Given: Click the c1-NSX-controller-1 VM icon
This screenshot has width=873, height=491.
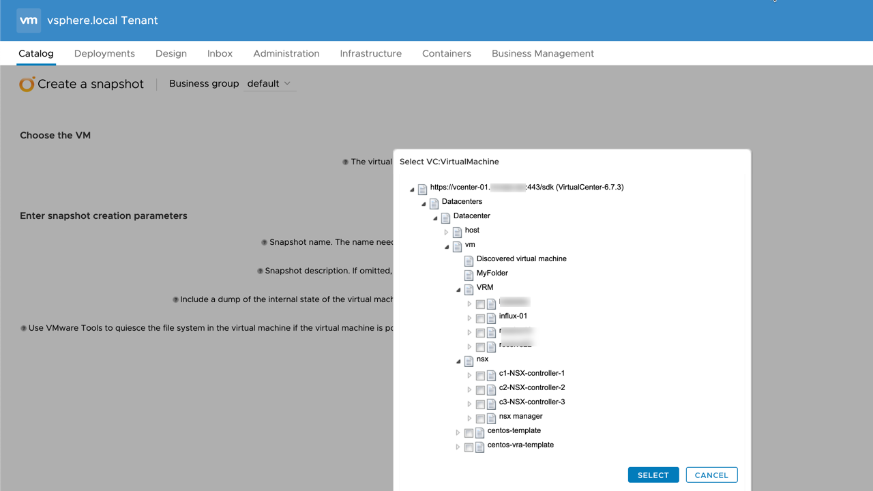Looking at the screenshot, I should tap(491, 375).
